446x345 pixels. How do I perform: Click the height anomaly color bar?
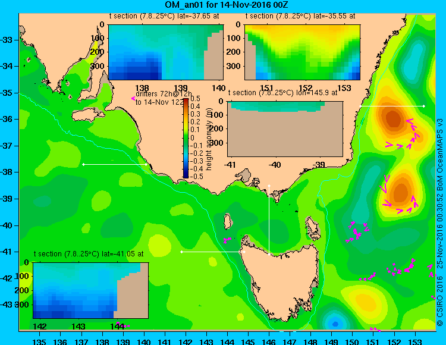(x=186, y=138)
